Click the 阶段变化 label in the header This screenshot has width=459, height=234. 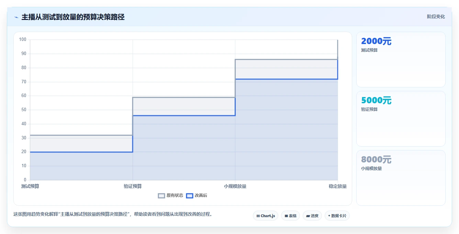pyautogui.click(x=436, y=17)
